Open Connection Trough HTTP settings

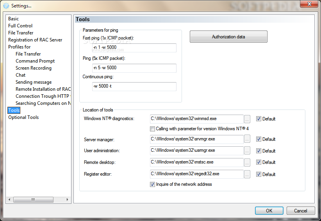(x=43, y=96)
